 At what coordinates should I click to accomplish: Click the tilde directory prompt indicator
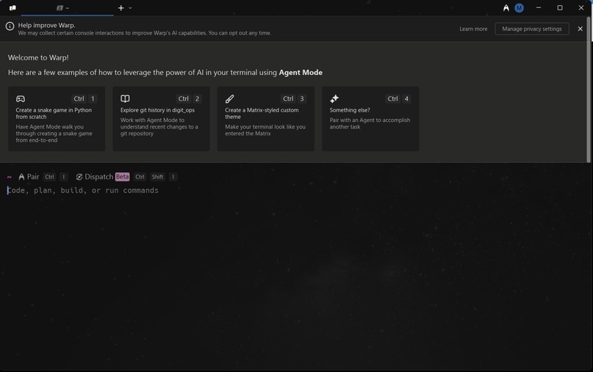click(9, 176)
